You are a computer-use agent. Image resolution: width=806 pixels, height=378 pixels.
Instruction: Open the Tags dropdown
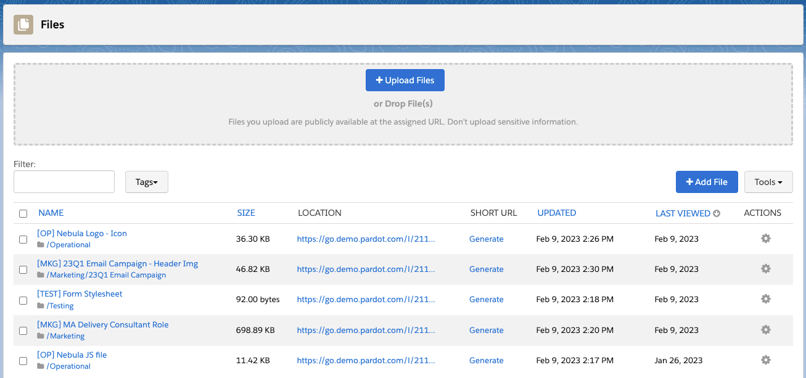click(147, 182)
